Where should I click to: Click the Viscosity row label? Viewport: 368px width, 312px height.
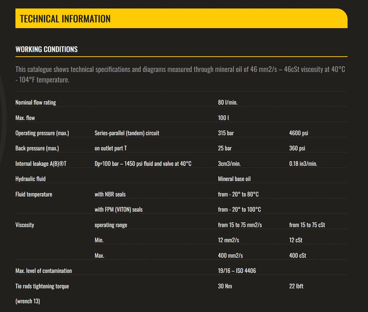pyautogui.click(x=25, y=225)
